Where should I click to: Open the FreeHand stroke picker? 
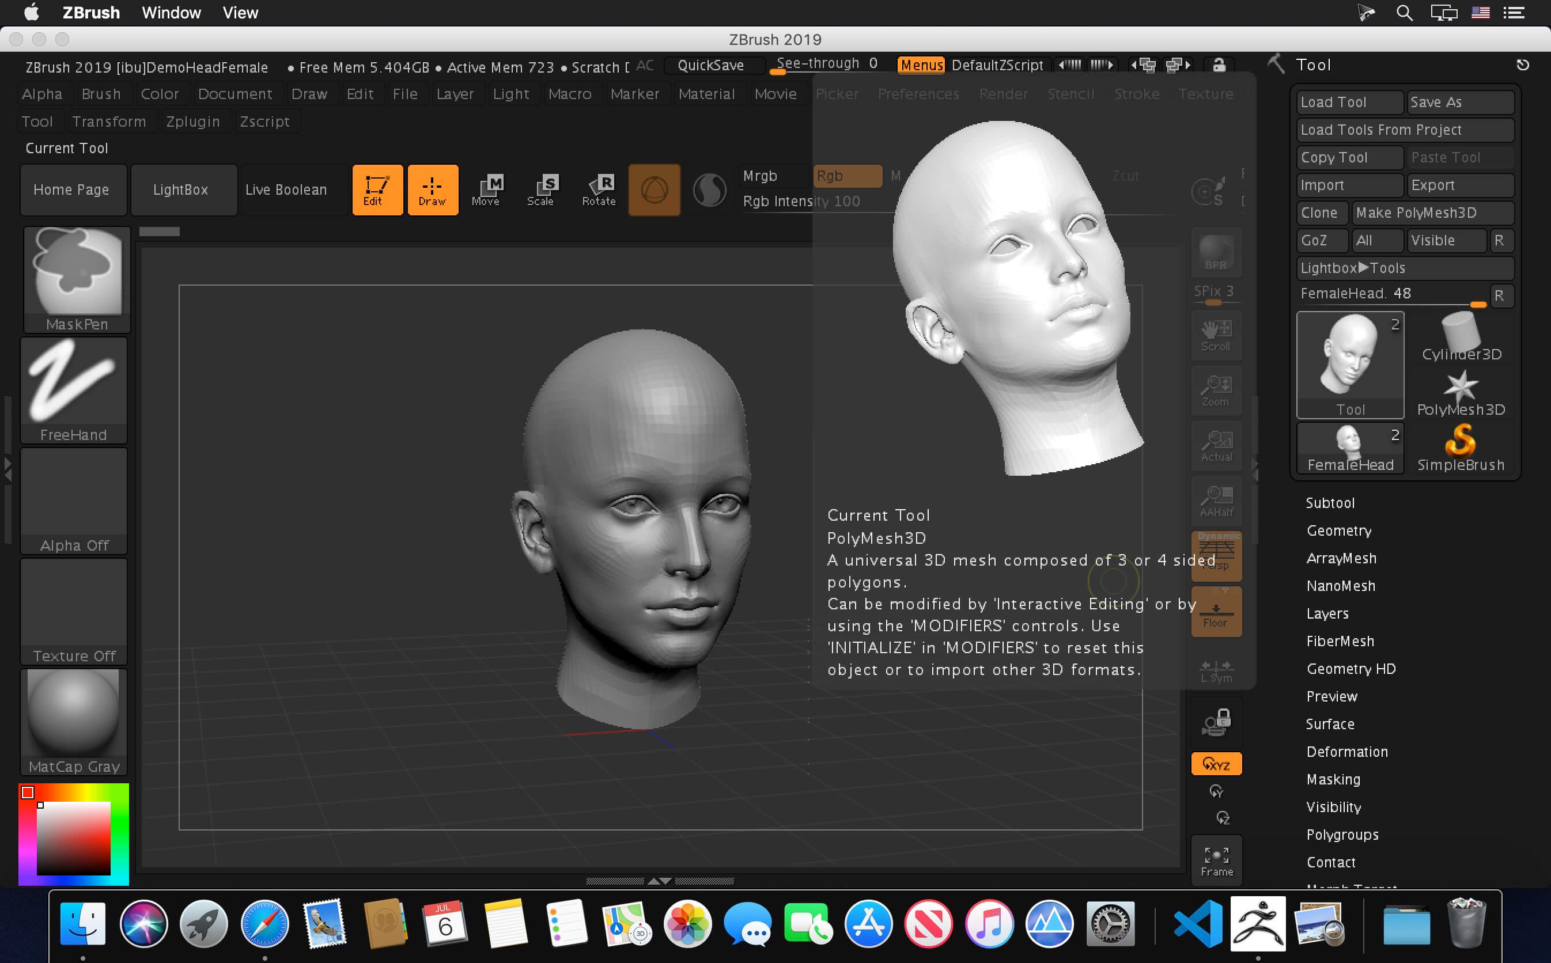pos(74,390)
